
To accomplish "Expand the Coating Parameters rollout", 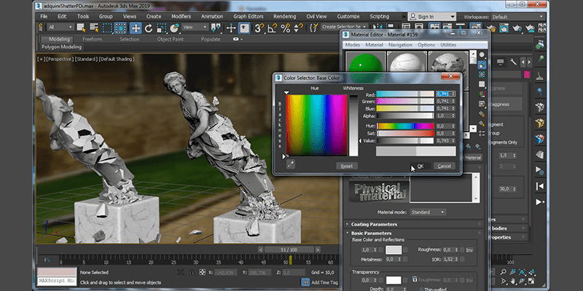I will [376, 223].
